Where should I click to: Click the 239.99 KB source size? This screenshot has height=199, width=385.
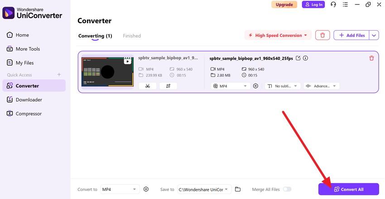click(x=154, y=75)
